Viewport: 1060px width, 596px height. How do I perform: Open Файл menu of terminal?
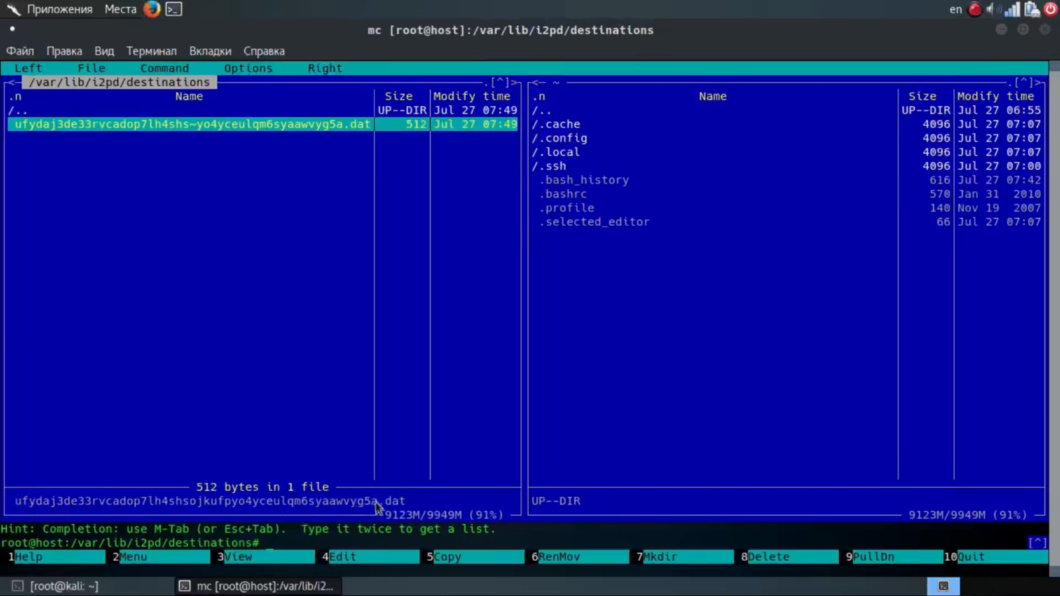[x=20, y=51]
